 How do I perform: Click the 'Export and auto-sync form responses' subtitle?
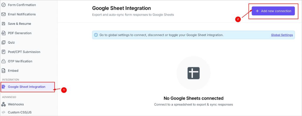[133, 15]
